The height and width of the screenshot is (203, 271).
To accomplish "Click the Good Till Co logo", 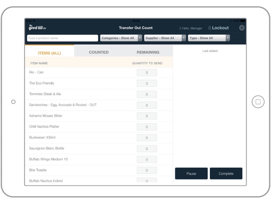I will 38,27.
